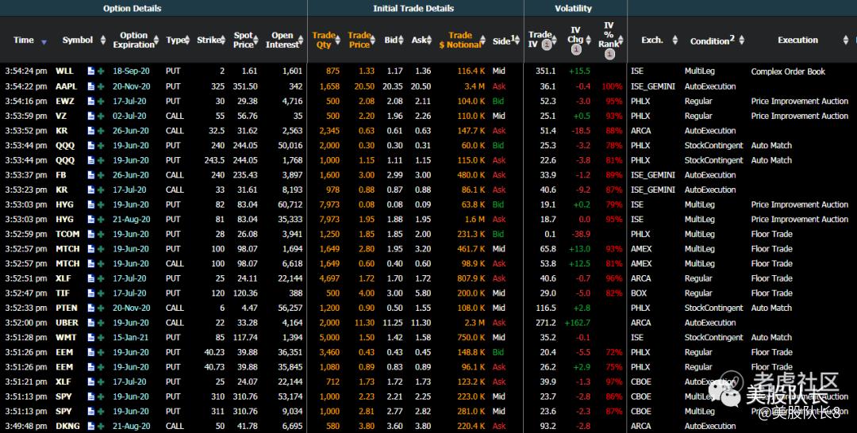Sort by Option Expiration column

click(x=134, y=40)
